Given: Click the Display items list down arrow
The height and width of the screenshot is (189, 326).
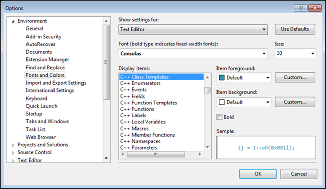Looking at the screenshot, I should (x=207, y=147).
